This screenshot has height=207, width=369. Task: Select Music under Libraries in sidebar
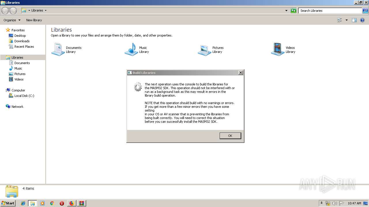18,68
